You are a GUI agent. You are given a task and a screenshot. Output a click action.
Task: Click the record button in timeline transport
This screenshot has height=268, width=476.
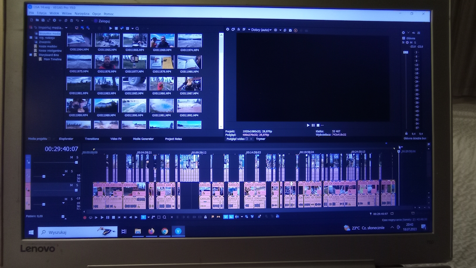pyautogui.click(x=84, y=218)
